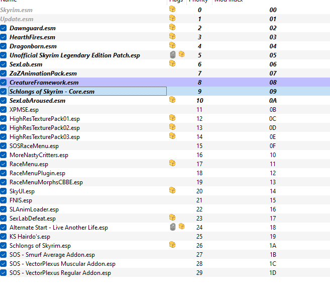
Task: Click mod index 0F of SOSRaceMenu.esp
Action: [x=273, y=146]
